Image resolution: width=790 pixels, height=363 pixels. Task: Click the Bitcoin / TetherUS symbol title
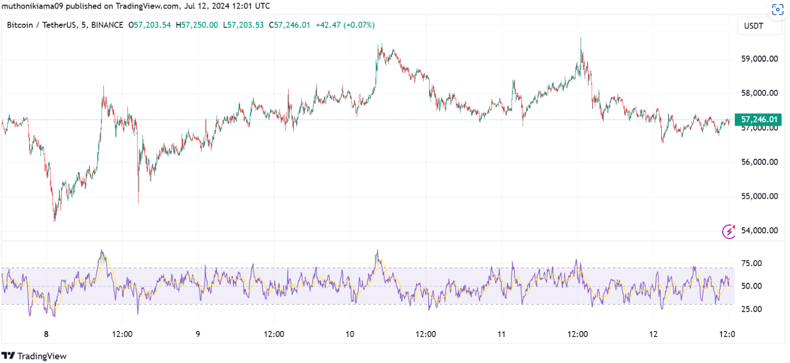tap(65, 25)
